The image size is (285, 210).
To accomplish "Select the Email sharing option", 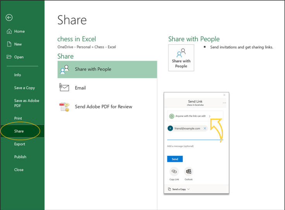I will (x=107, y=88).
